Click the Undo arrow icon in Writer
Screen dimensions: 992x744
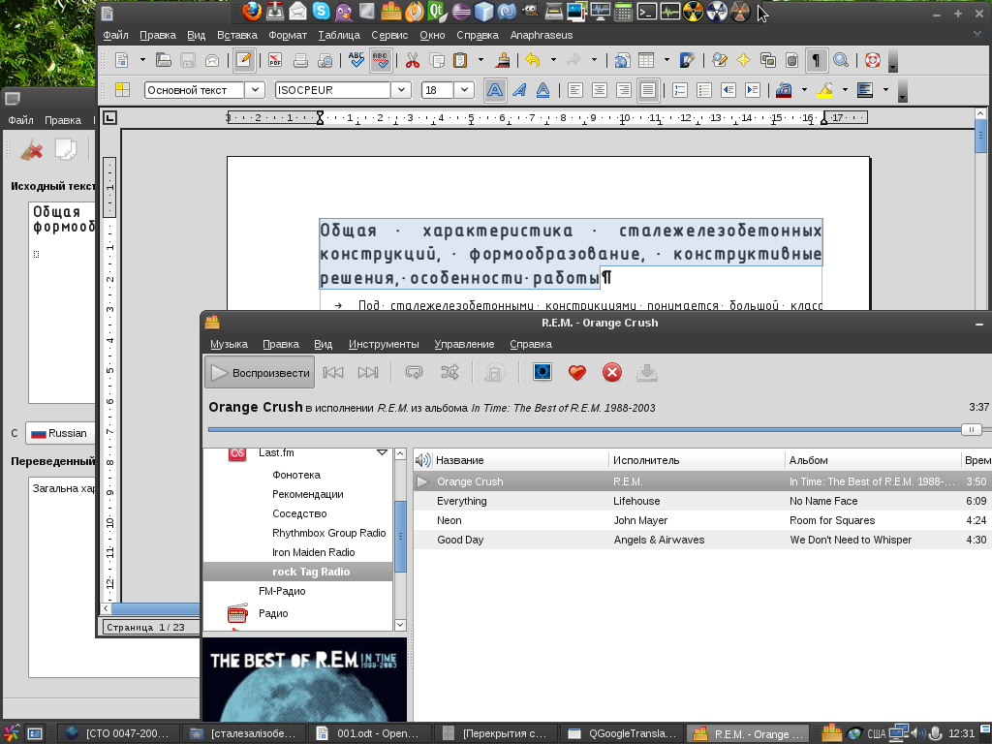[533, 60]
